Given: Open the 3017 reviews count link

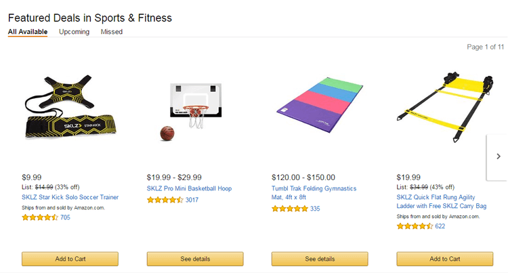Looking at the screenshot, I should (192, 200).
